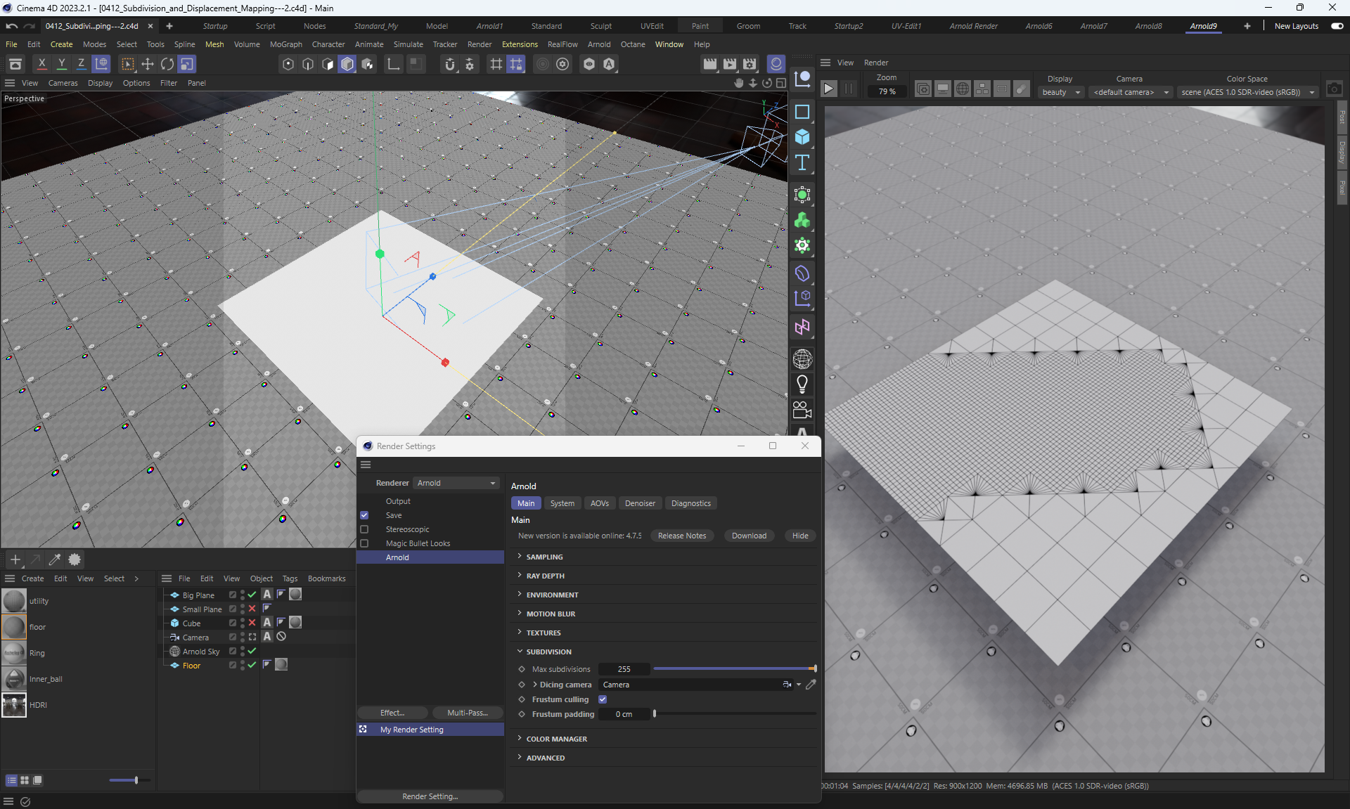Take a snapshot with the IPR camera icon
The width and height of the screenshot is (1350, 809).
click(1334, 89)
